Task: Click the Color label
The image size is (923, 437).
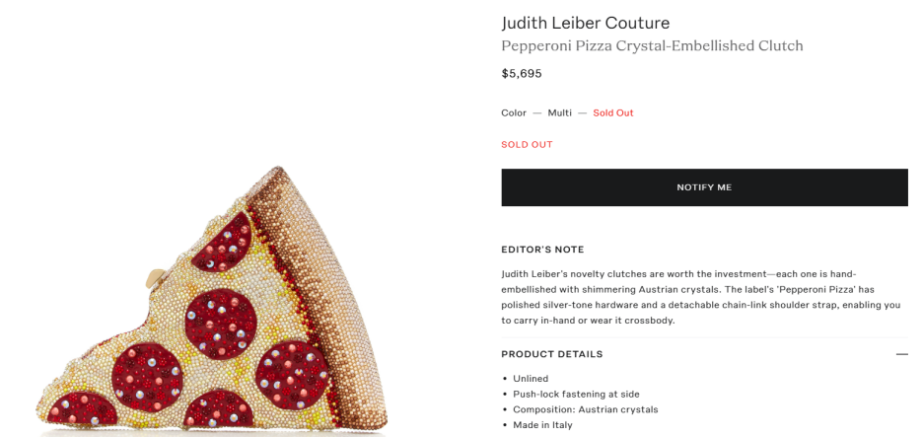Action: tap(514, 112)
